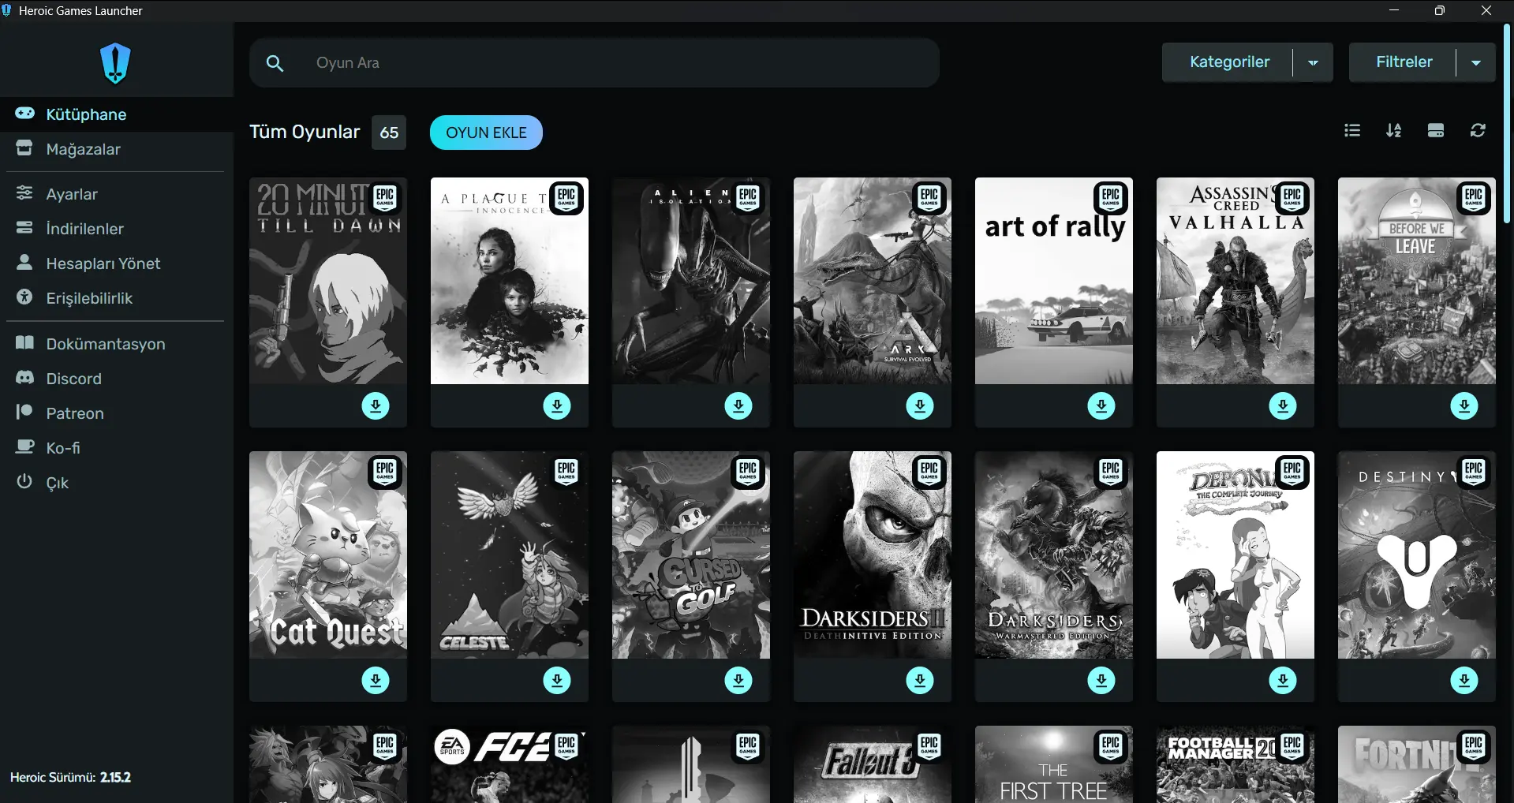Open the Kütüphane library section
This screenshot has height=803, width=1514.
coord(117,114)
